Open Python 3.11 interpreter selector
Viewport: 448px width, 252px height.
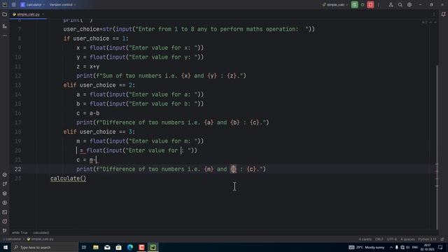click(x=427, y=239)
